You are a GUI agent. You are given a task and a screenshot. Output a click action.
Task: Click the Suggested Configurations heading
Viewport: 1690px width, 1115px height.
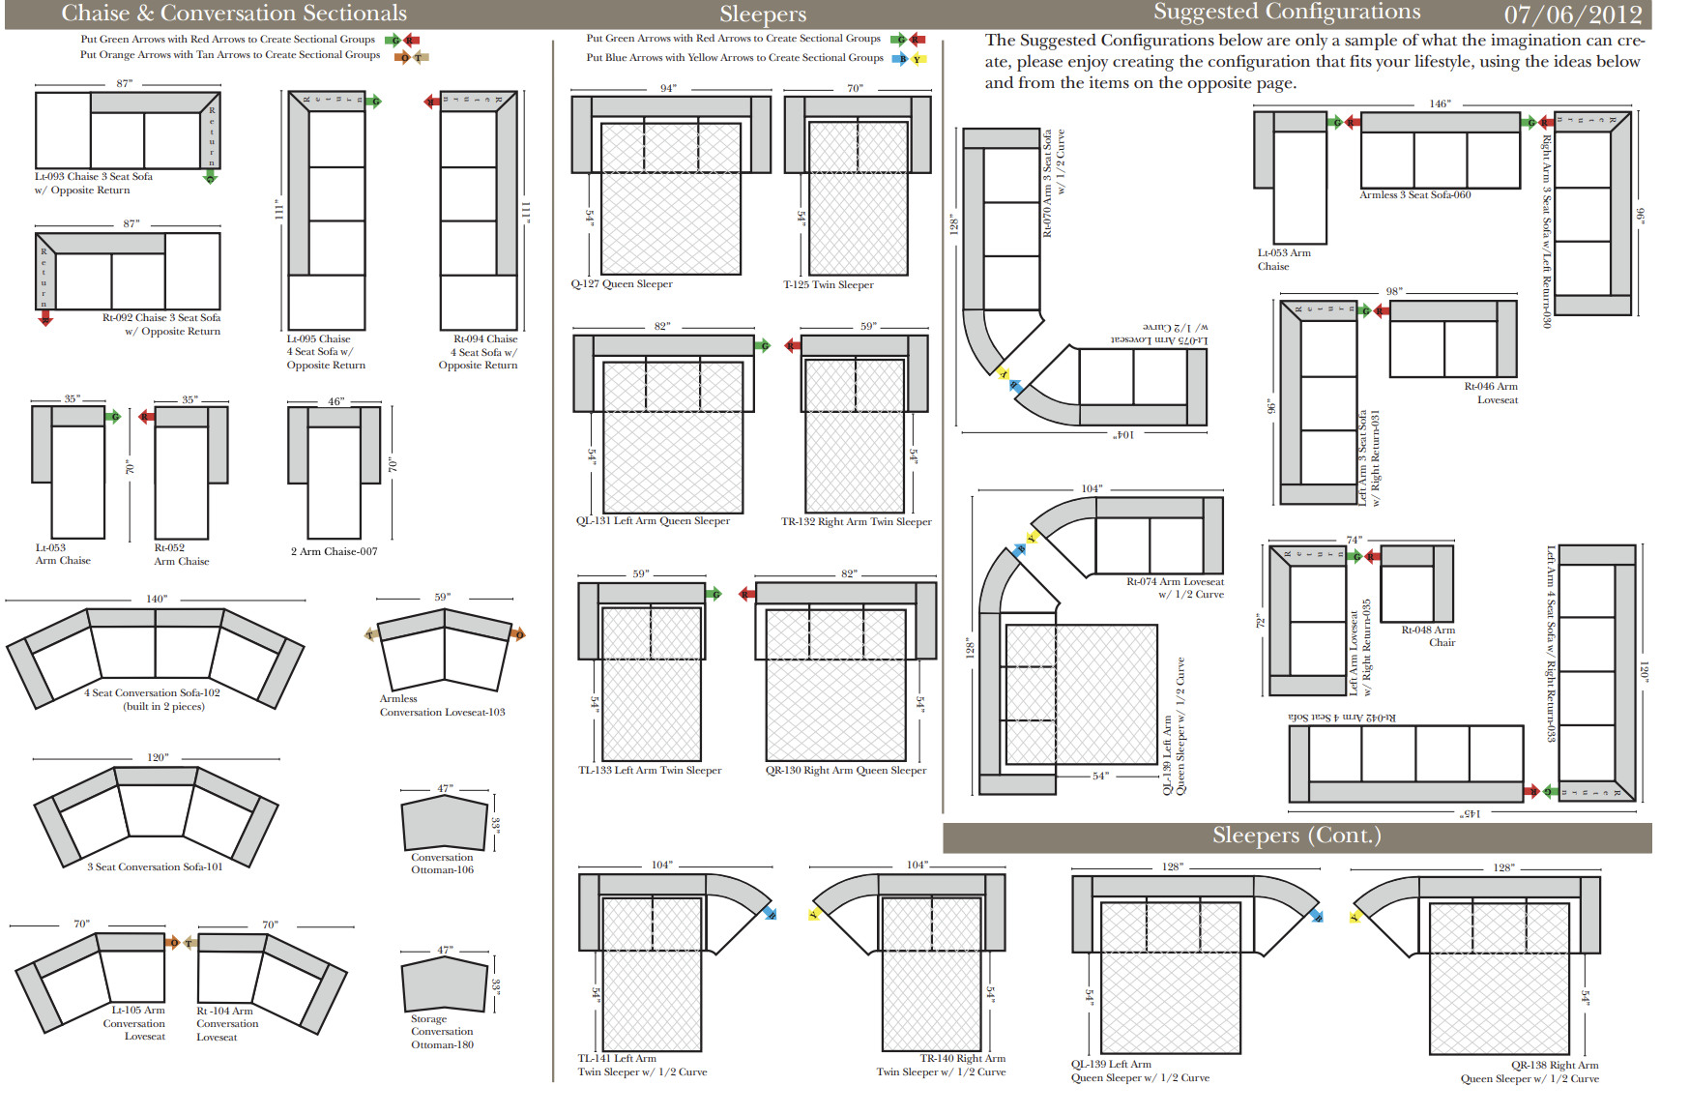[x=1286, y=13]
